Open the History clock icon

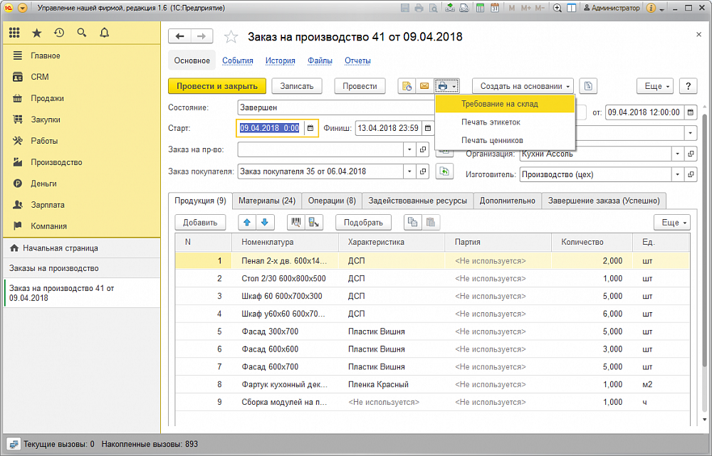point(59,33)
